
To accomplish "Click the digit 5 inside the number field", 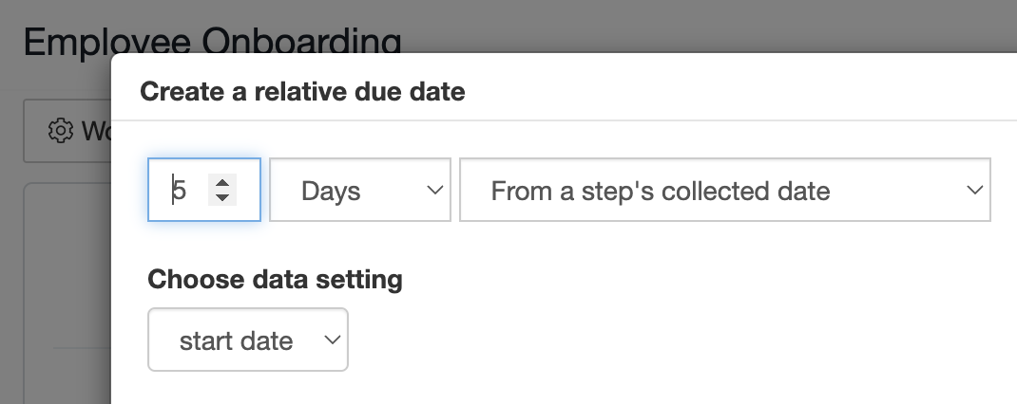I will click(x=180, y=191).
